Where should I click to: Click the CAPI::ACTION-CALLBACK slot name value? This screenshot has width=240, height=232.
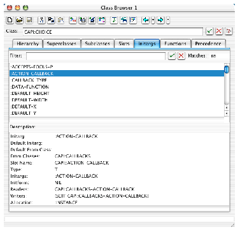(82, 163)
